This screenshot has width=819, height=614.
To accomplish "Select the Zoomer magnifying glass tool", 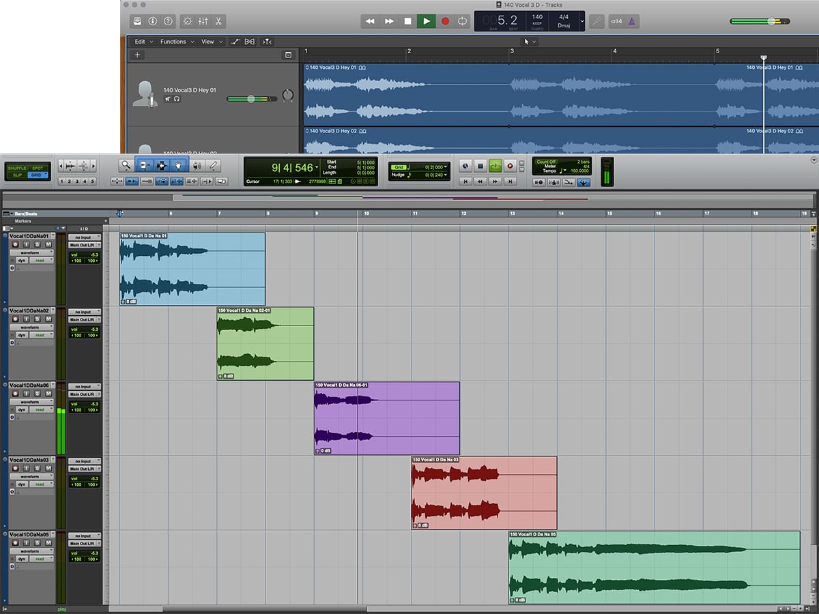I will click(x=126, y=165).
